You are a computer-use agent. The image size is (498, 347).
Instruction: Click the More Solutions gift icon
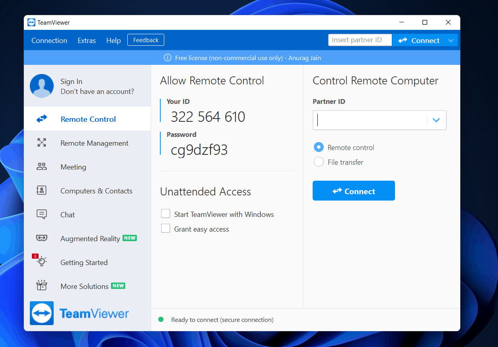click(x=42, y=286)
